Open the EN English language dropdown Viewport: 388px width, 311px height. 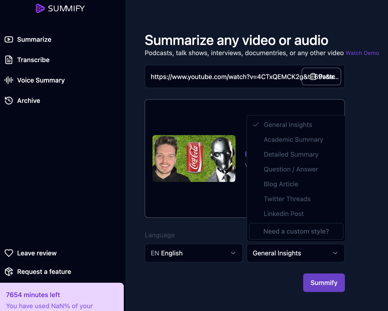pyautogui.click(x=193, y=253)
